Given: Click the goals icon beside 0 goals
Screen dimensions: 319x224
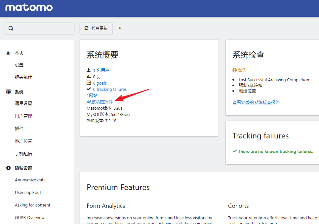Looking at the screenshot, I should (89, 83).
